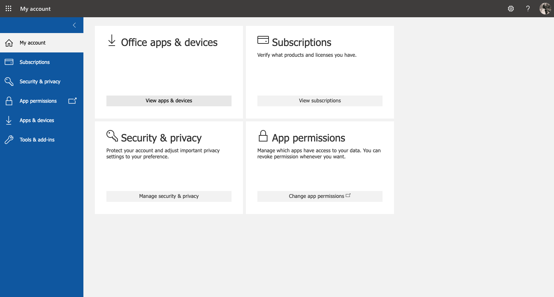Click the lock icon in sidebar
This screenshot has width=554, height=297.
click(9, 101)
